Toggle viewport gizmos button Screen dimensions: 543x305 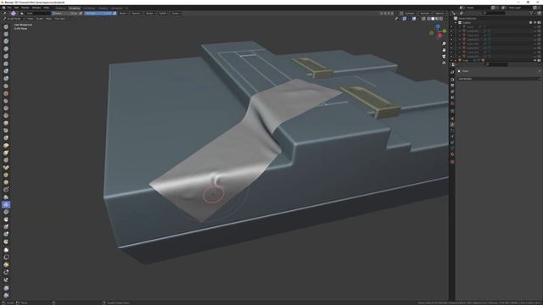[404, 19]
